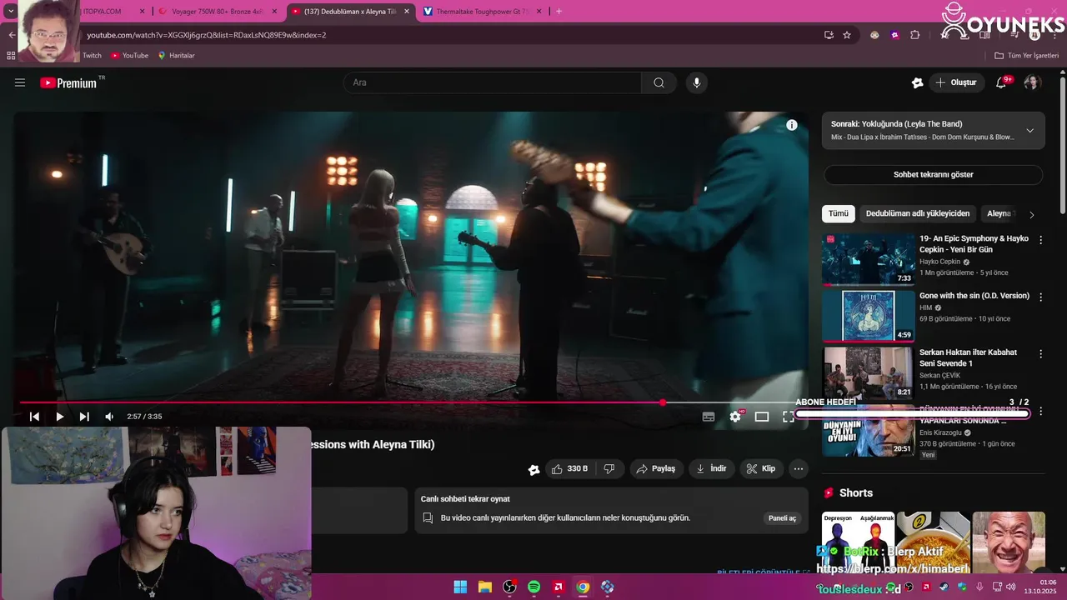
Task: Start voice search with microphone
Action: tap(697, 82)
